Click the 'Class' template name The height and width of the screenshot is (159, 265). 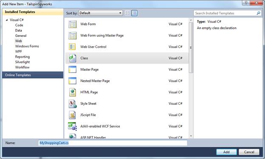[84, 58]
